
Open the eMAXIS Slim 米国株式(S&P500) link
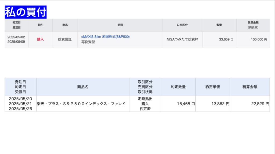pos(105,37)
